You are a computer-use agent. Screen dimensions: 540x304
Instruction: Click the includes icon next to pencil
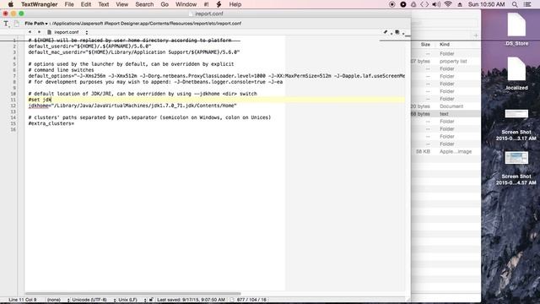pos(397,32)
